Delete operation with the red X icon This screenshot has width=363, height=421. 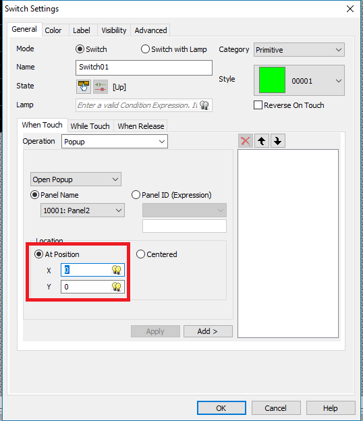point(246,141)
